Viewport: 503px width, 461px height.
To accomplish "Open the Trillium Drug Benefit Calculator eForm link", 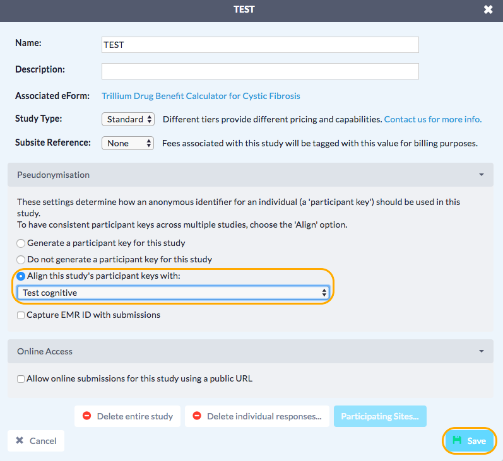I will click(x=201, y=96).
